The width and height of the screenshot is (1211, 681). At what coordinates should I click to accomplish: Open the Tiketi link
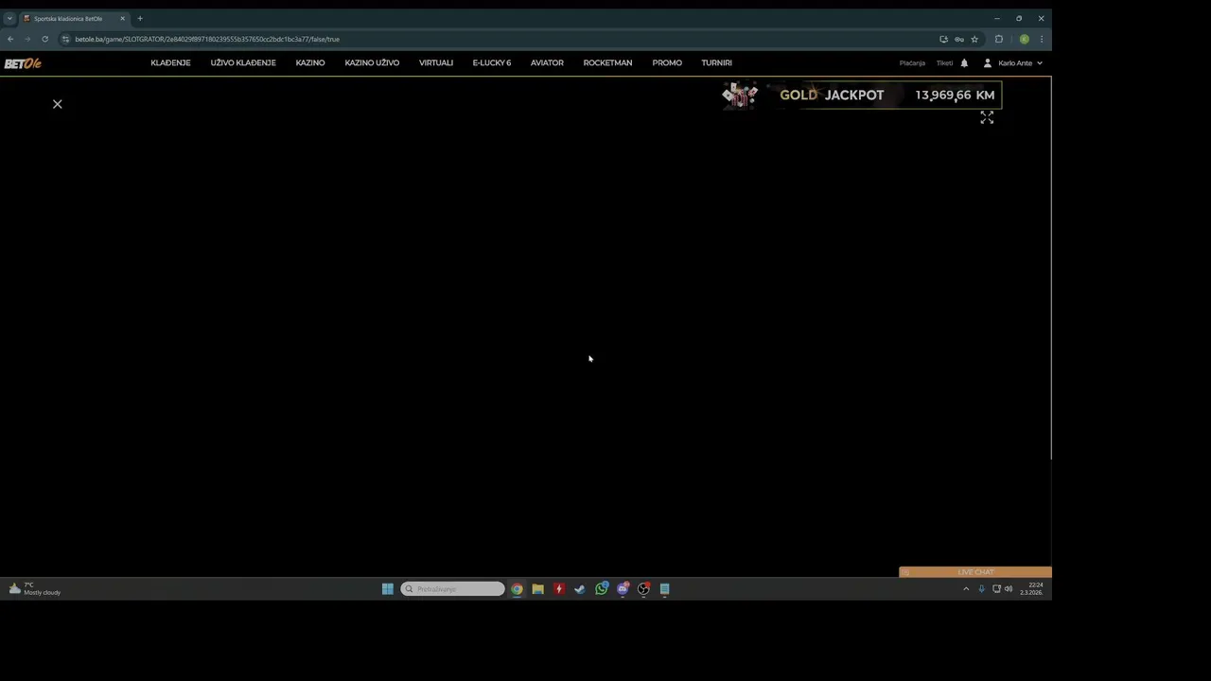(944, 63)
